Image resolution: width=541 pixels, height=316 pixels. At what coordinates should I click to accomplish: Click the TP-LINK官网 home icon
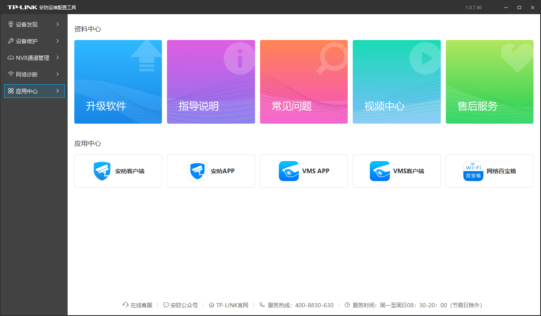tap(212, 305)
